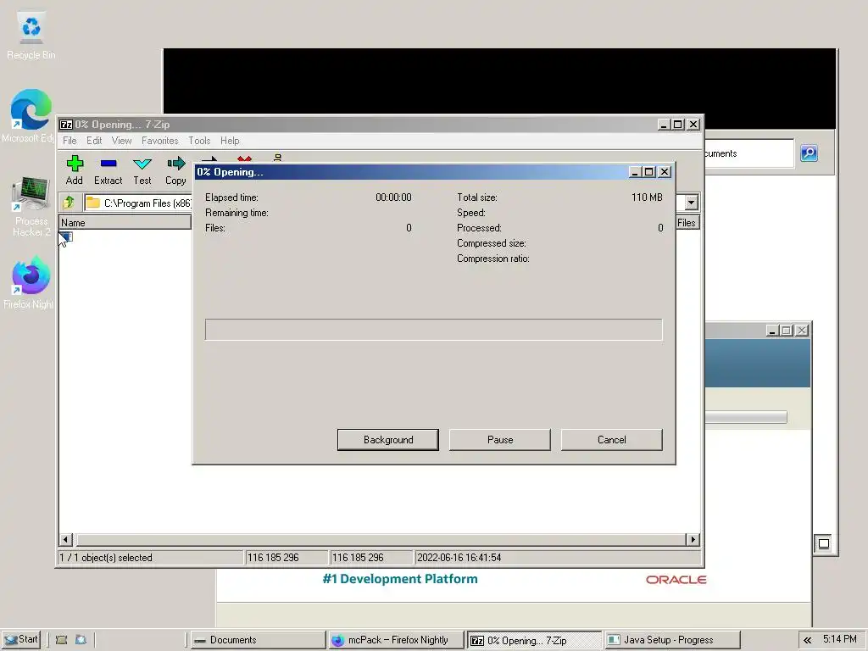Pause the opening operation
Viewport: 868px width, 651px height.
click(500, 440)
